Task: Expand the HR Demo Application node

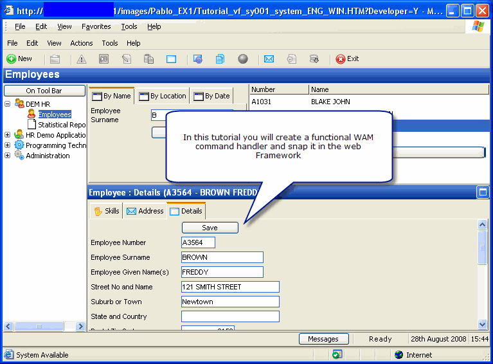Action: tap(7, 134)
